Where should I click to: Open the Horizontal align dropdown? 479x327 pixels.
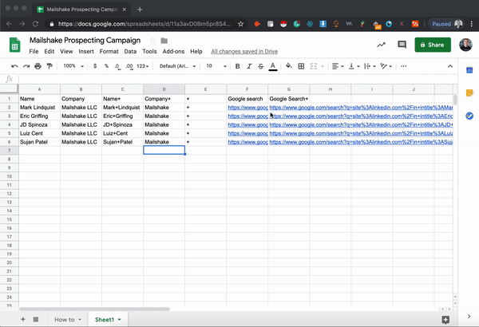click(338, 66)
